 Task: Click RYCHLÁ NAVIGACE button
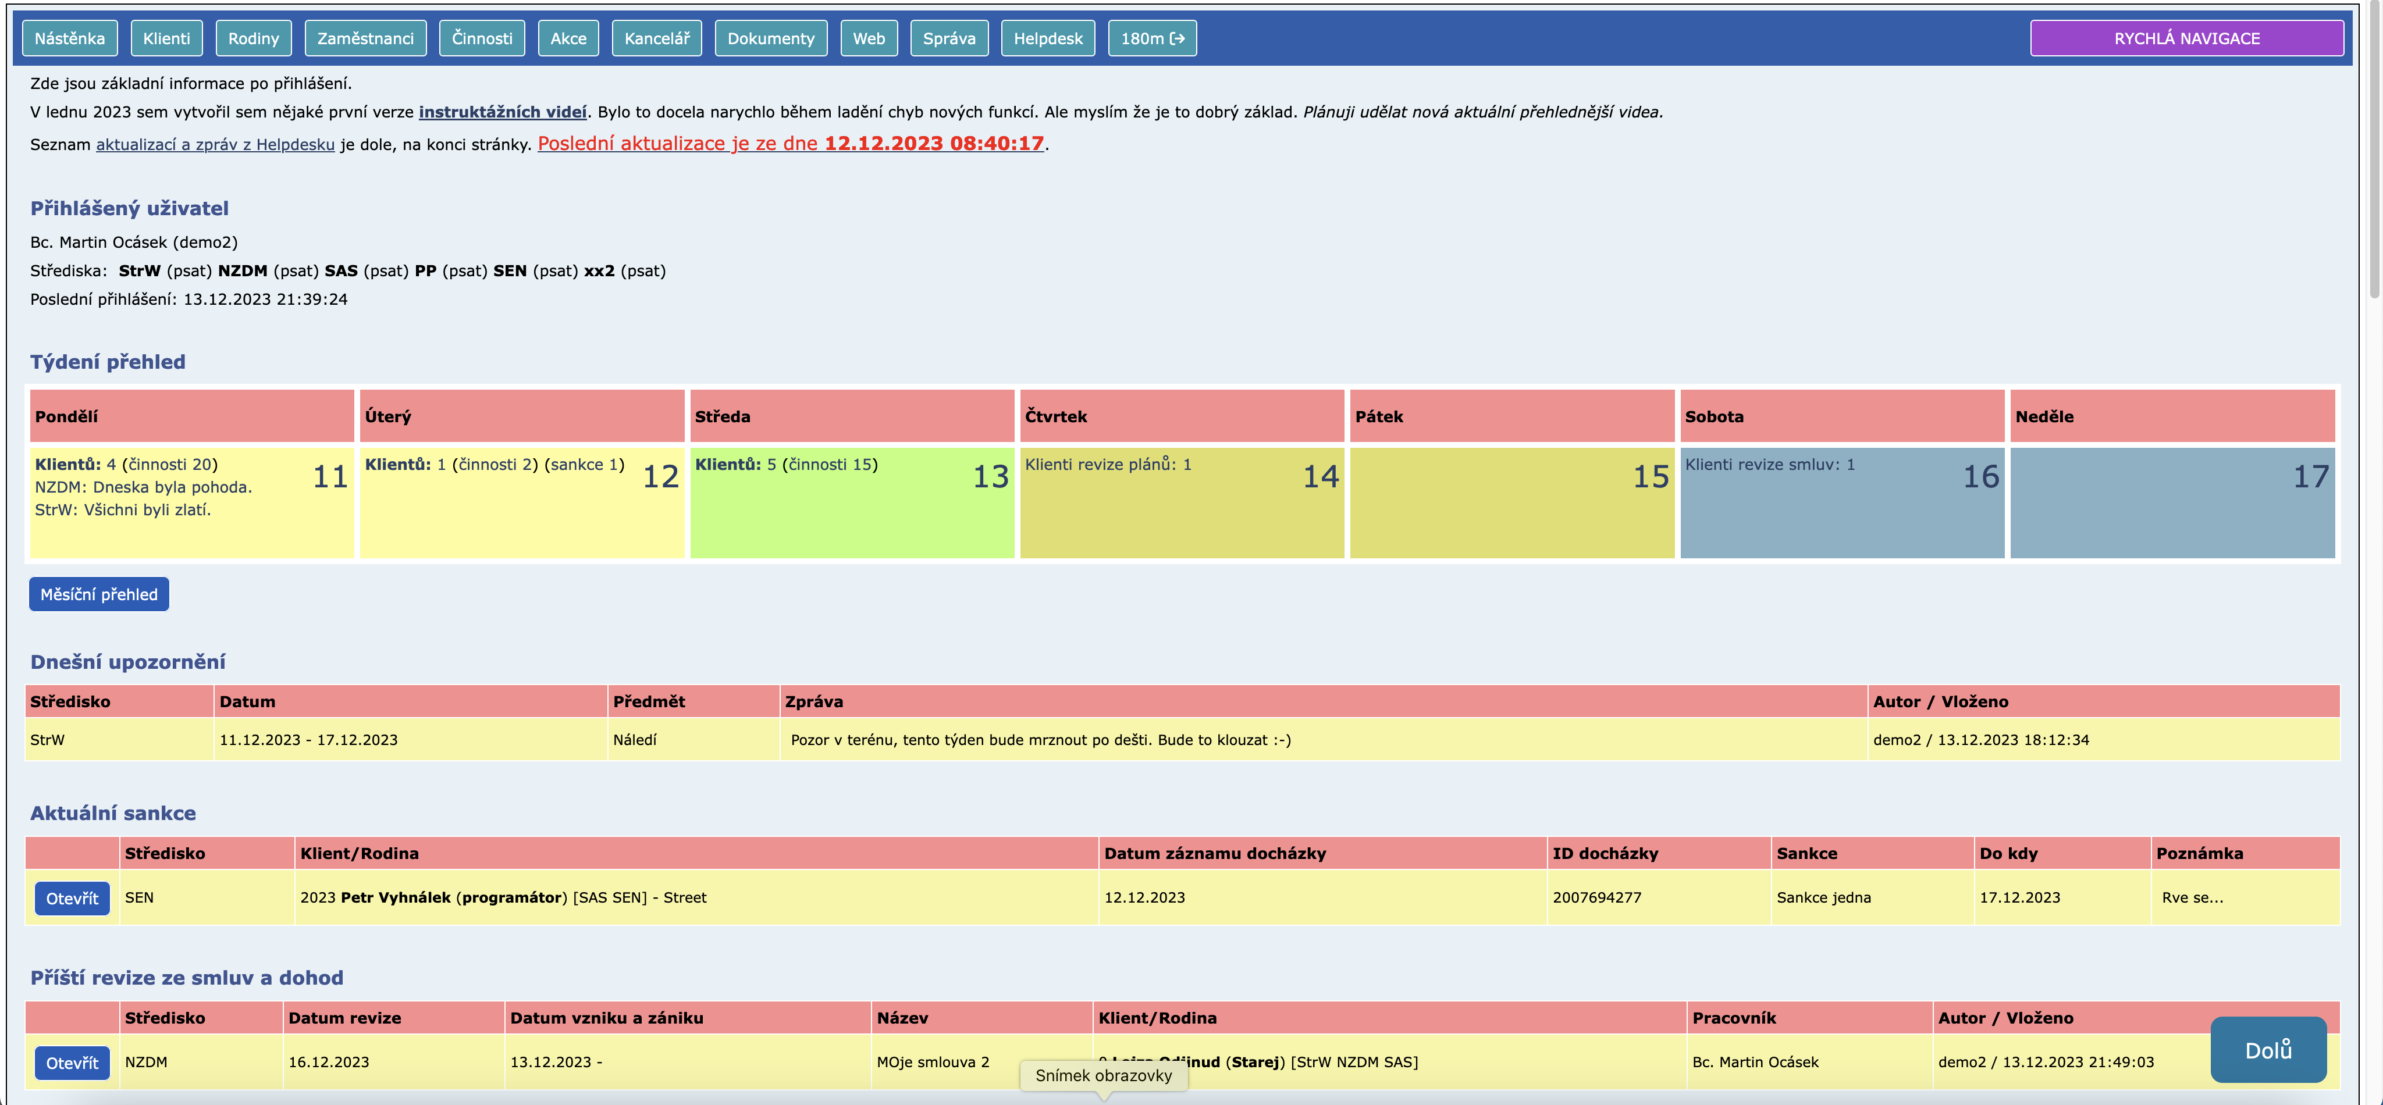tap(2186, 38)
